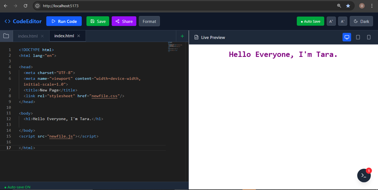The image size is (378, 190).
Task: Increase editor font size (A+)
Action: 331,21
